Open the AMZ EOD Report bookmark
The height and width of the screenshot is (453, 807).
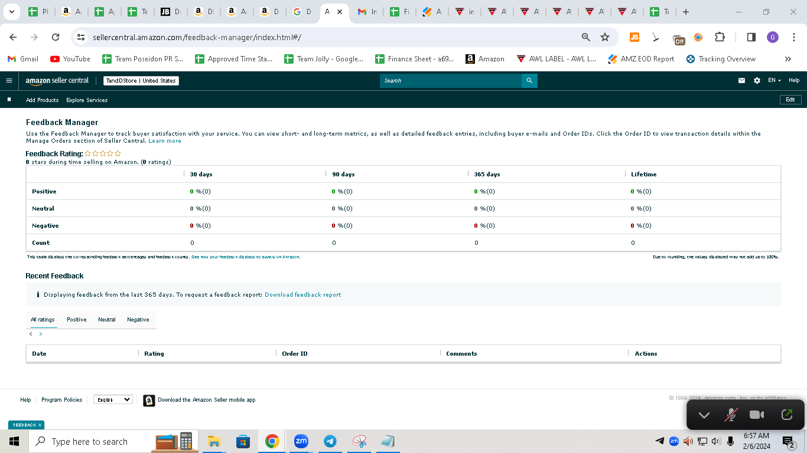coord(642,59)
